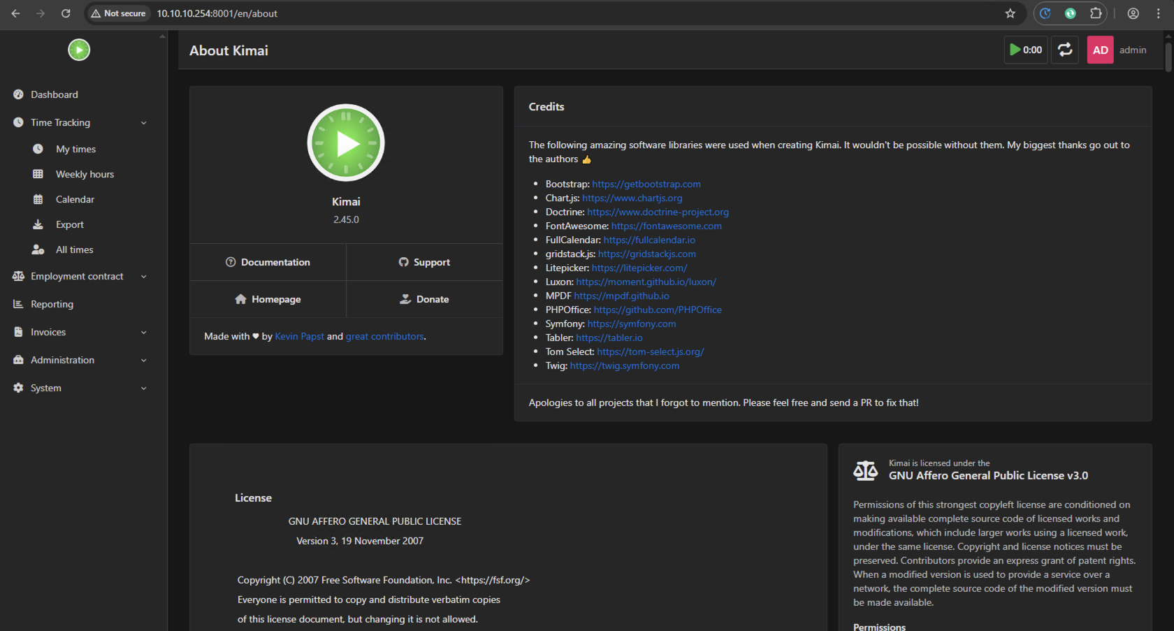Screen dimensions: 1174x631
Task: Click the My times clock icon
Action: coord(38,149)
